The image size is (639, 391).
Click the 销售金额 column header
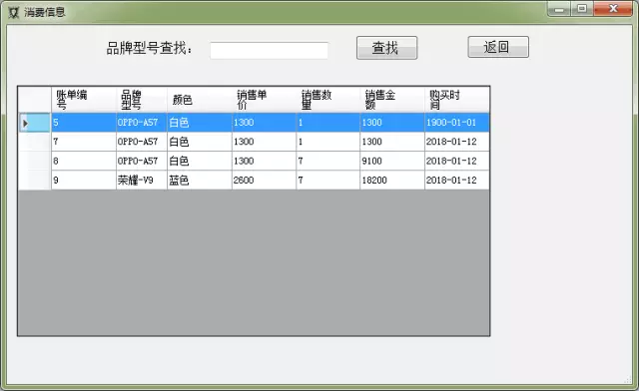[392, 100]
